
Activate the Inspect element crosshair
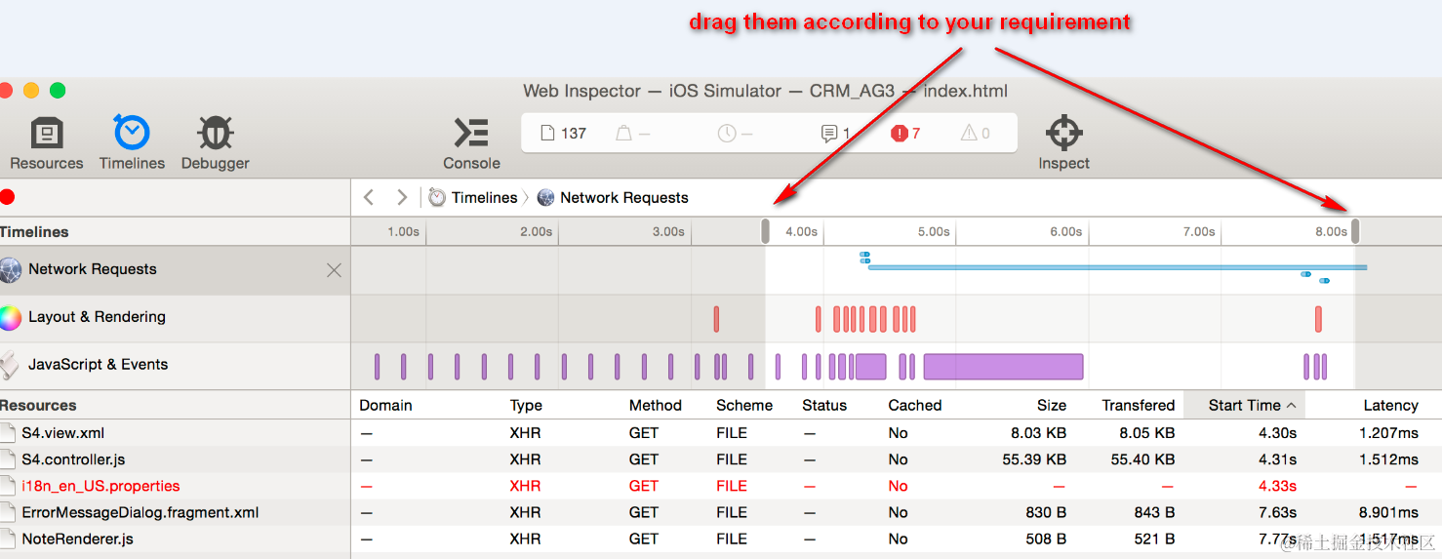pos(1063,143)
